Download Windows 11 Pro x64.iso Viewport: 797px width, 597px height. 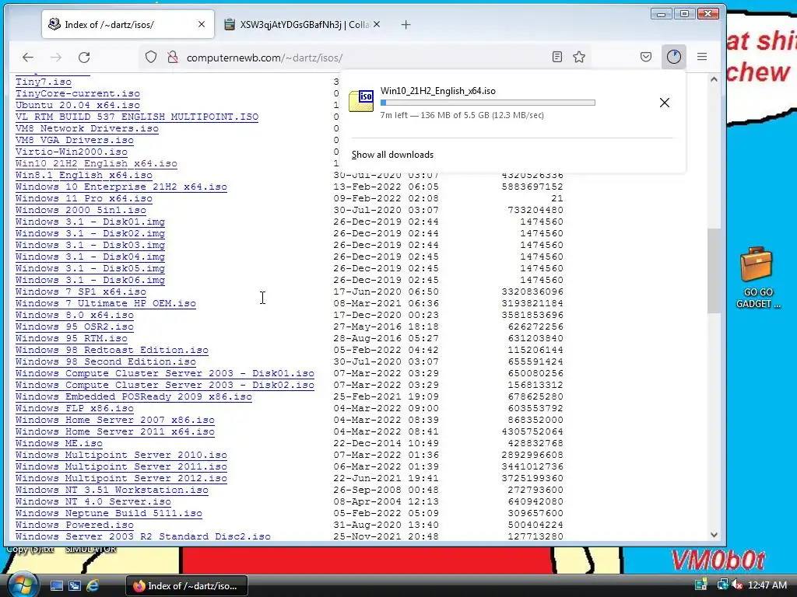[x=84, y=198]
